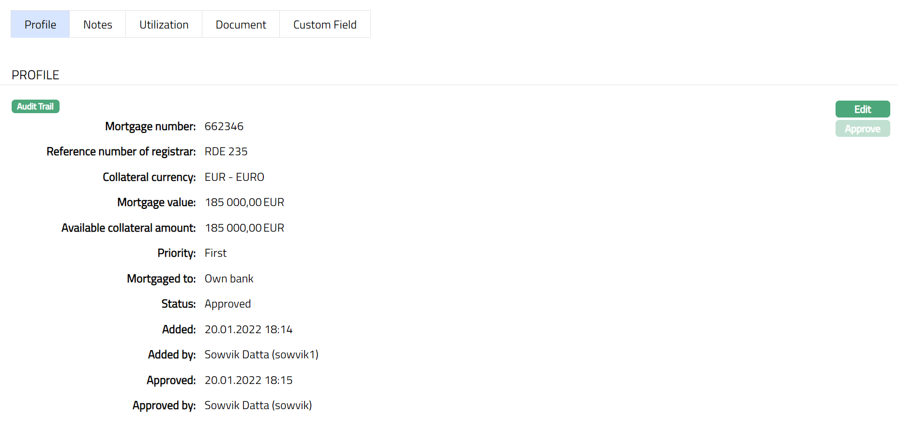Viewport: 898px width, 427px height.
Task: Open the Audit Trail
Action: pos(35,106)
